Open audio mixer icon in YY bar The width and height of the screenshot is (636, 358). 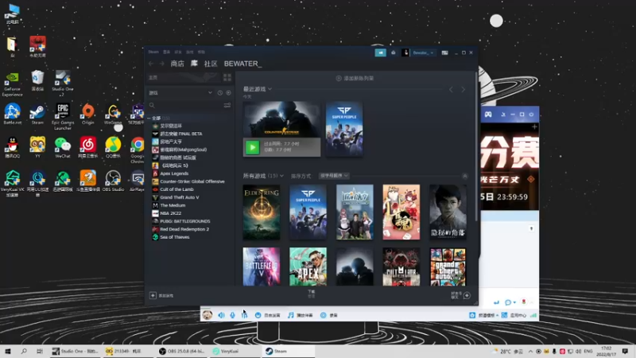click(244, 315)
